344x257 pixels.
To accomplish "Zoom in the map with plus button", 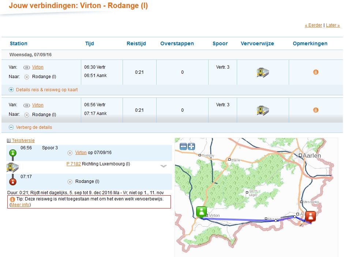I will pos(191,146).
